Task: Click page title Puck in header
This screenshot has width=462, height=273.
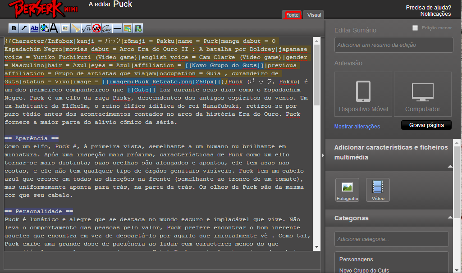Action: (x=123, y=4)
